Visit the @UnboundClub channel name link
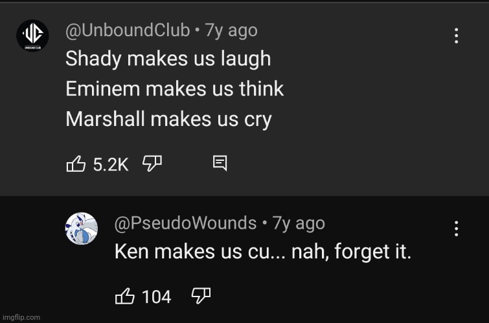Image resolution: width=489 pixels, height=323 pixels. 128,30
